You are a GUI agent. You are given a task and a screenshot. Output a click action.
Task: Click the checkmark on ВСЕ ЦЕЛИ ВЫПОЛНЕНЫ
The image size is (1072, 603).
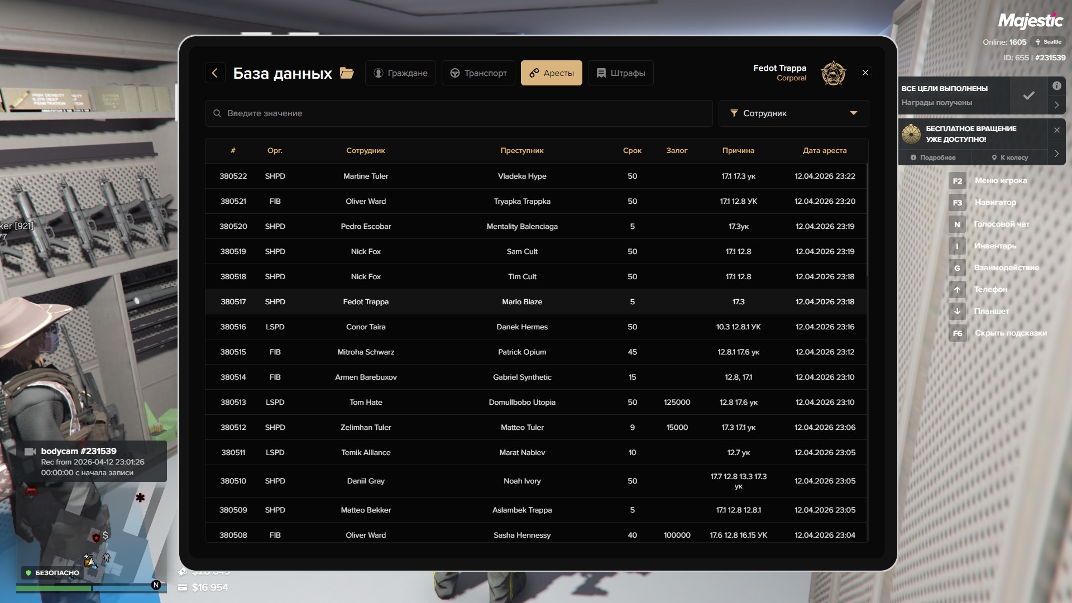[x=1028, y=95]
